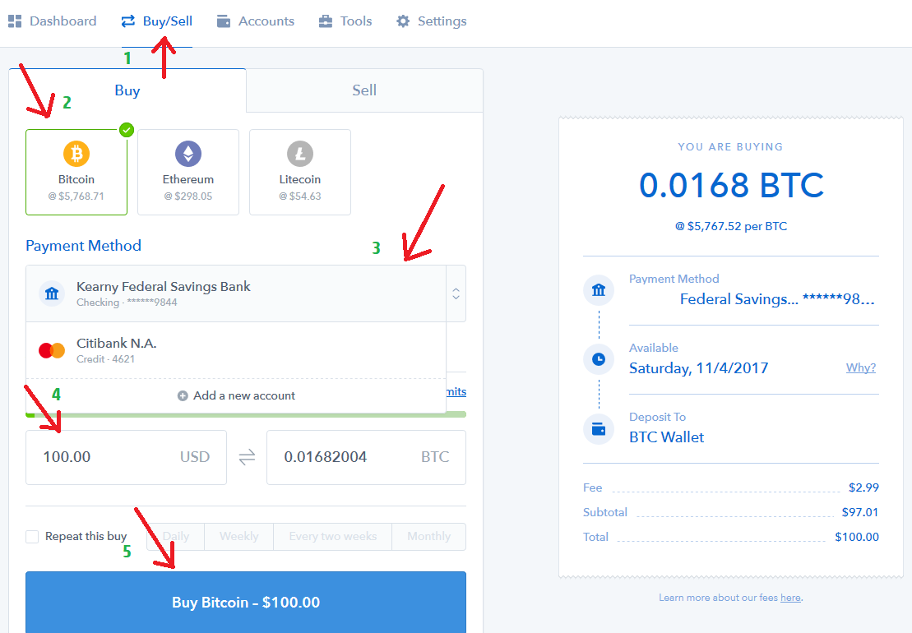Screen dimensions: 912x633
Task: Select the Bitcoin currency card
Action: (76, 172)
